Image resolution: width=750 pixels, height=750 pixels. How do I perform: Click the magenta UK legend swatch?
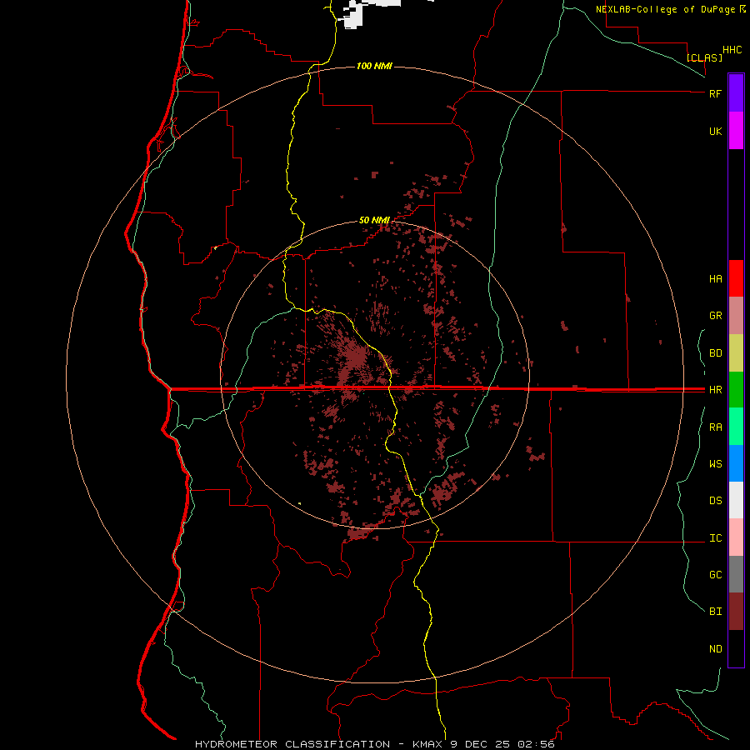(736, 131)
